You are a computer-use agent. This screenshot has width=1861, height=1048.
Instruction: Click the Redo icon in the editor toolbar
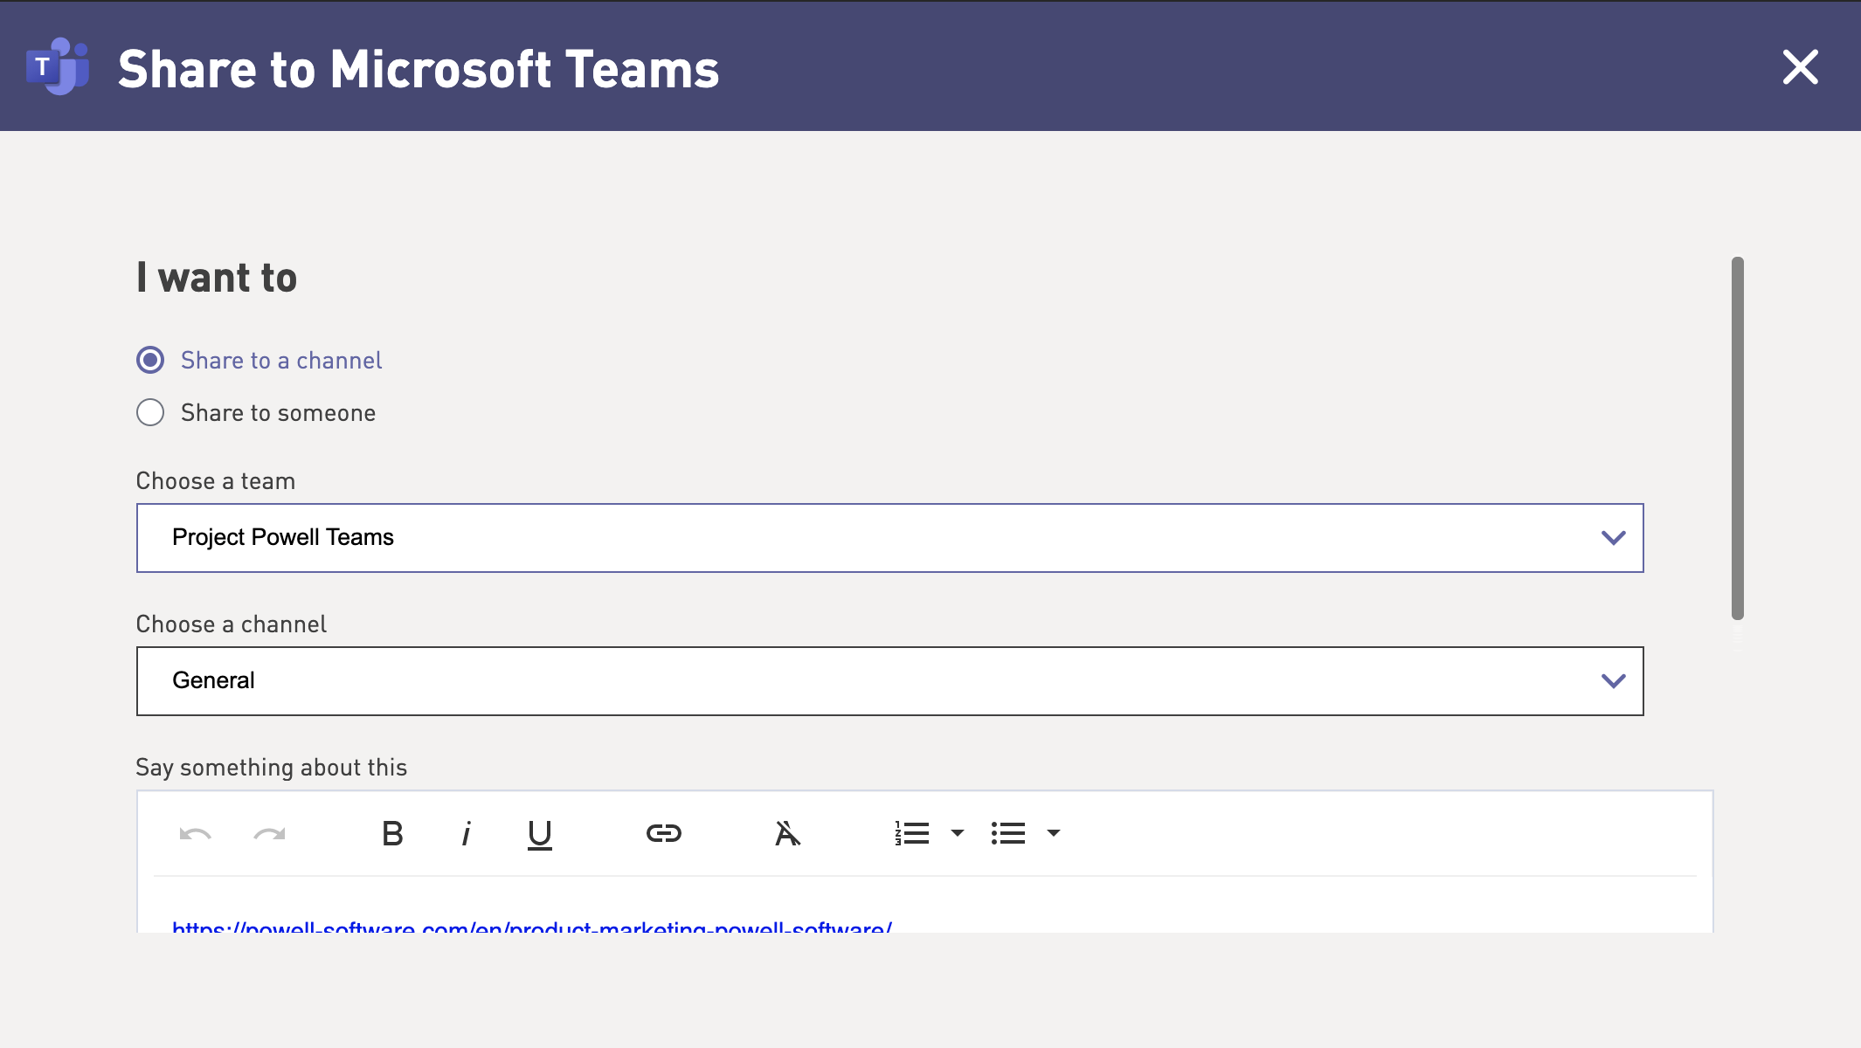(x=269, y=834)
